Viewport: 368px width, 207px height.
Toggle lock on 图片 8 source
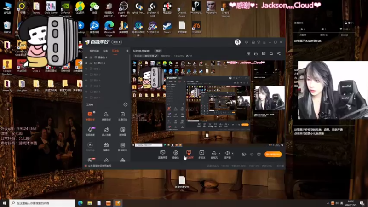[91, 63]
